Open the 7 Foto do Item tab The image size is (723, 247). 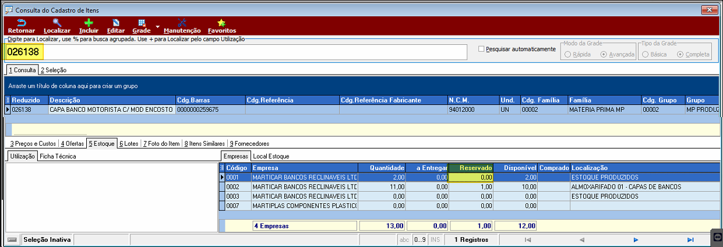(162, 143)
